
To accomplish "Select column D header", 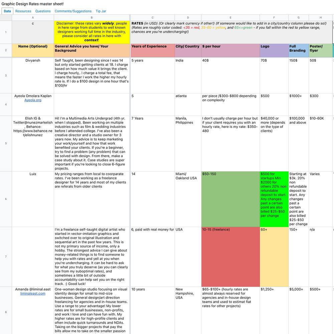I will click(x=188, y=18).
